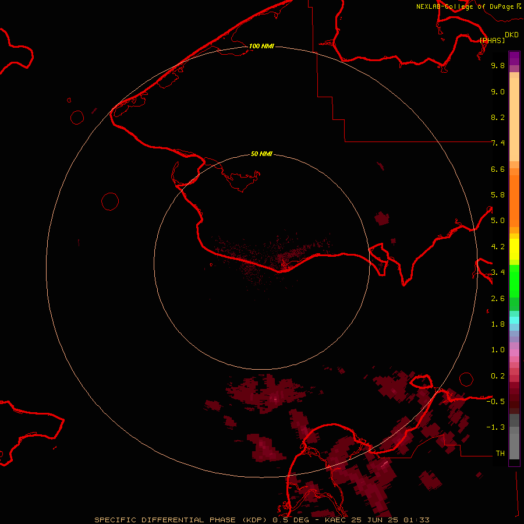The image size is (524, 524).
Task: Pick the cyan band of the color scale
Action: (x=514, y=320)
